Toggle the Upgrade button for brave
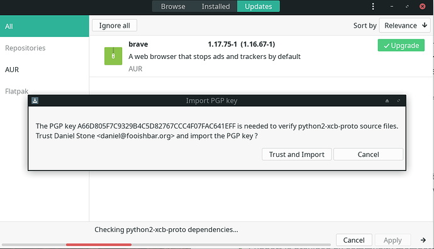Viewport: 434px width, 249px height. [401, 45]
